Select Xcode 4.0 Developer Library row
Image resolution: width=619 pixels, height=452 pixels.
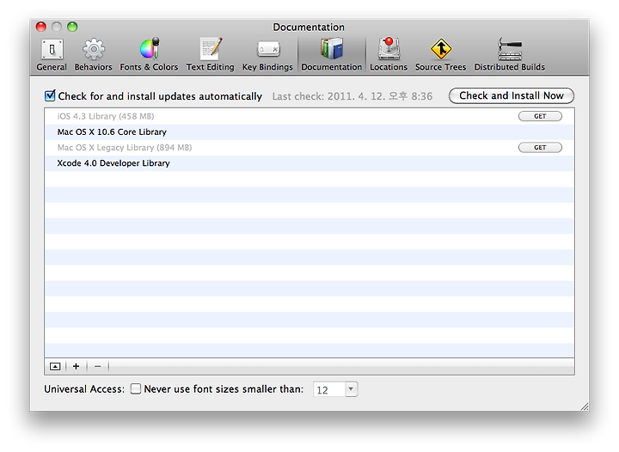309,163
